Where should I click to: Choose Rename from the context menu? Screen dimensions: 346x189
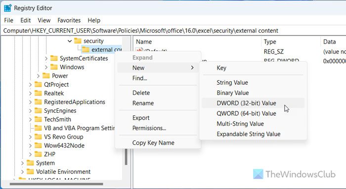(158, 103)
